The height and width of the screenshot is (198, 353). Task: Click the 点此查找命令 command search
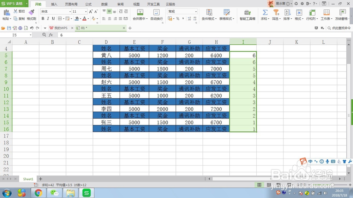coord(339,28)
